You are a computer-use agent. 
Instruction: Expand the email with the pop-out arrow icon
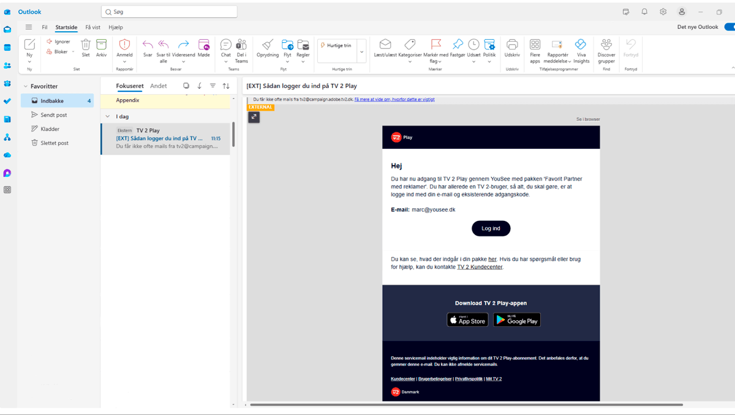[x=254, y=117]
